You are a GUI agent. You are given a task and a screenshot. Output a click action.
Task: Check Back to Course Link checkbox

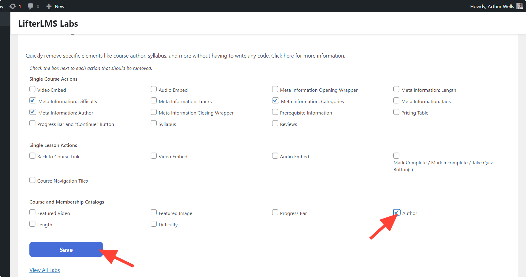click(32, 156)
